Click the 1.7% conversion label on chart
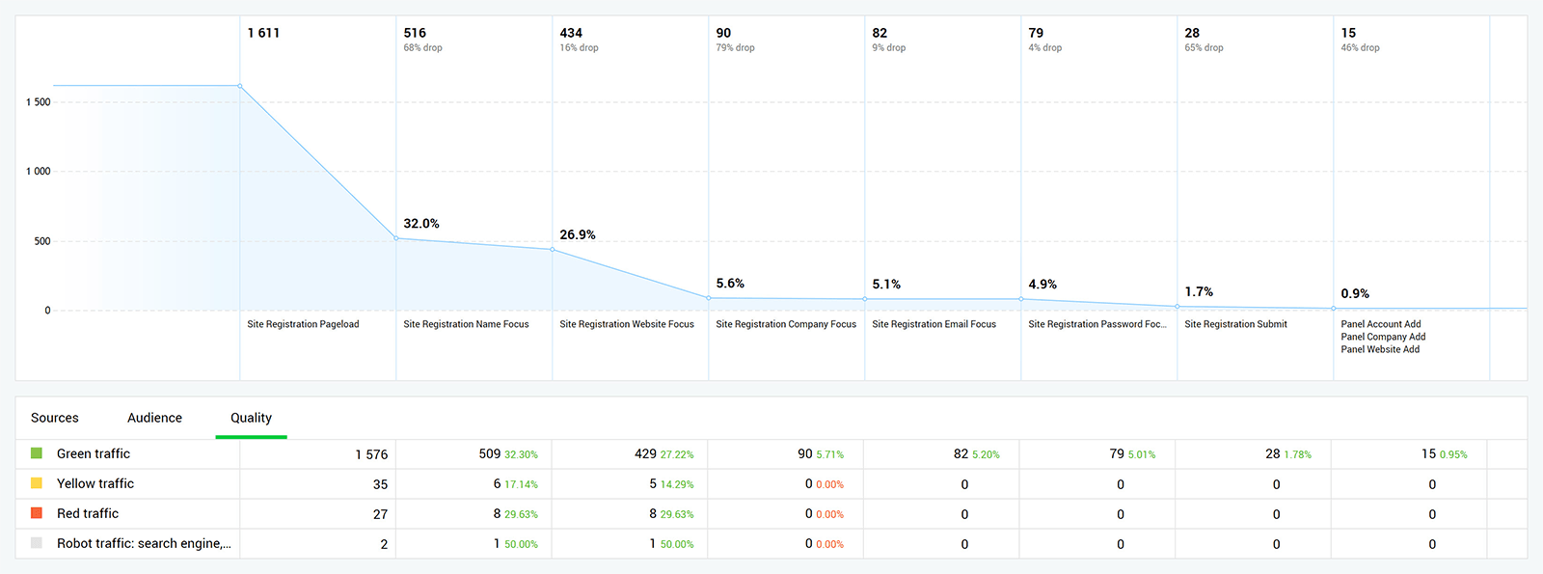The height and width of the screenshot is (574, 1543). pos(1199,291)
